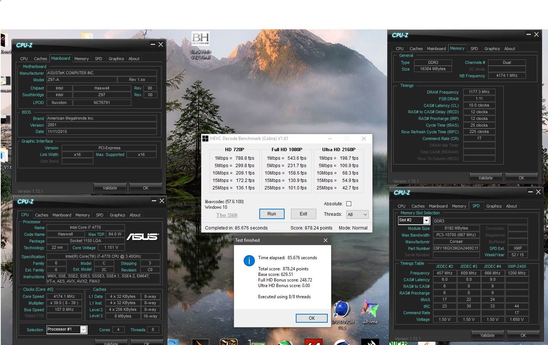Click OK in the Test finished dialog
548x345 pixels.
pyautogui.click(x=312, y=318)
